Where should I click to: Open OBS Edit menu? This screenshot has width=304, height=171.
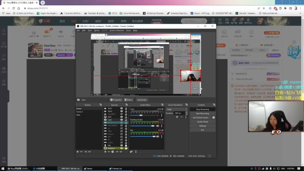coord(84,30)
